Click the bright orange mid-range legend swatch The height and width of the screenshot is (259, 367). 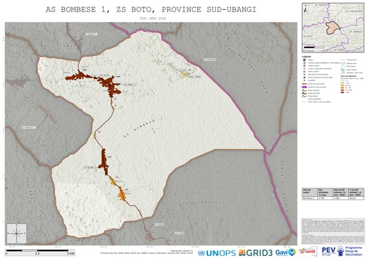(x=342, y=87)
